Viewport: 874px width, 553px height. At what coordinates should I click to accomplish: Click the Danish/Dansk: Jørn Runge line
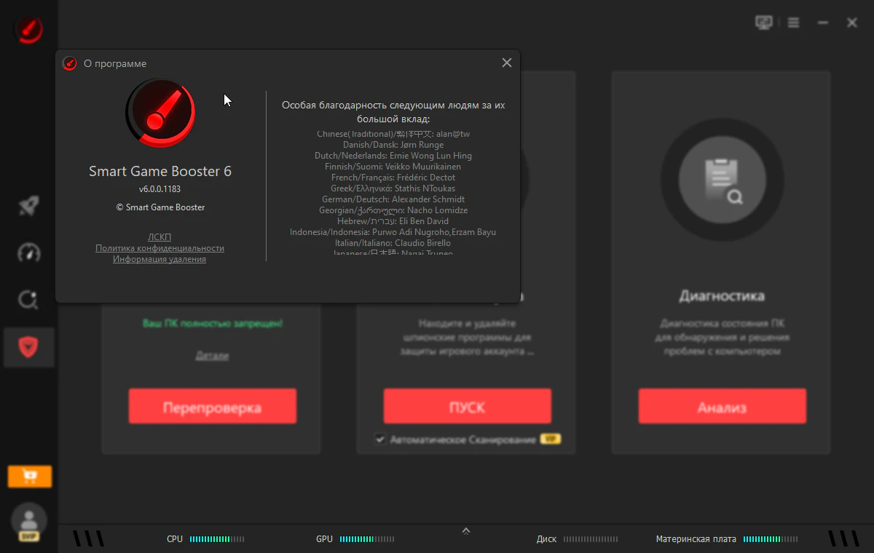(x=393, y=145)
